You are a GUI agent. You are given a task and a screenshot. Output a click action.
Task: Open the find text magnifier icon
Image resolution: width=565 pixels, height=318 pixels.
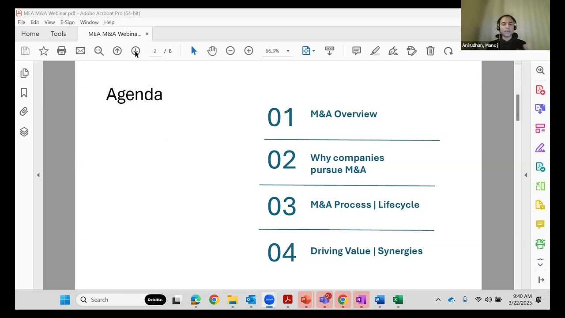99,51
